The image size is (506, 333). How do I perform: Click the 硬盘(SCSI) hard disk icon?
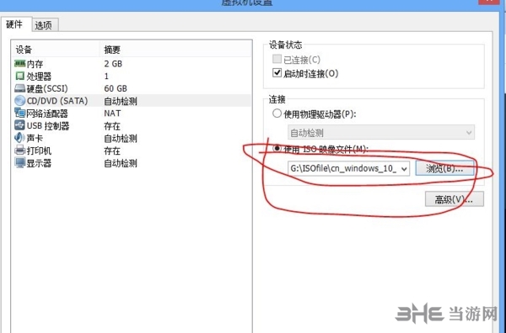point(19,88)
